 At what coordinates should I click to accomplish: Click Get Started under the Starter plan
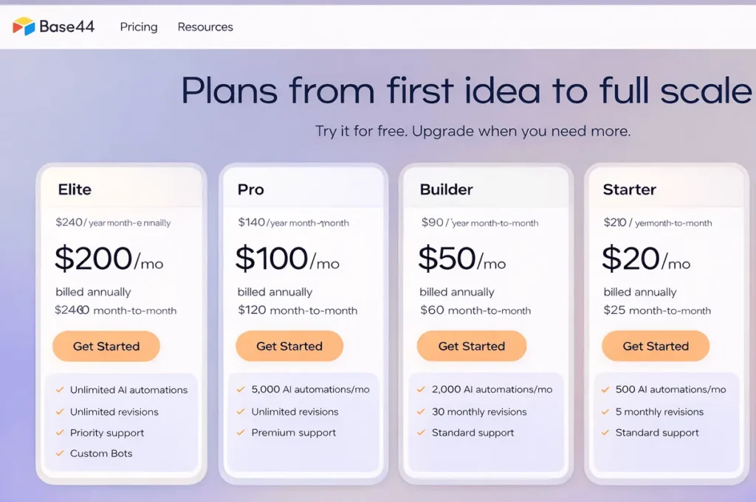(x=656, y=346)
